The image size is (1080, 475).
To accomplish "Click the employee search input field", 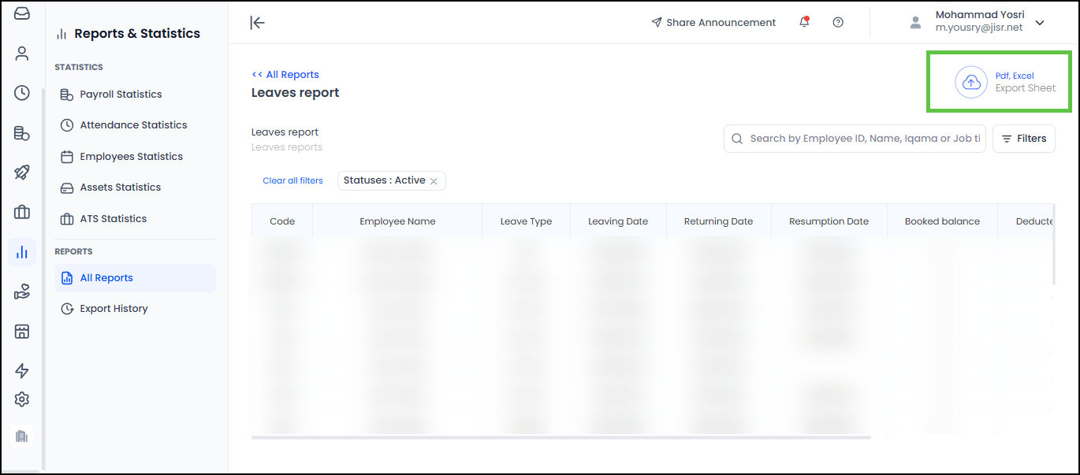I will [855, 138].
